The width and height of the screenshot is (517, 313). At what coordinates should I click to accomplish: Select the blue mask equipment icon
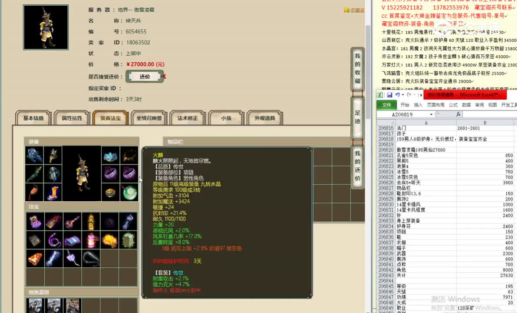(x=111, y=155)
